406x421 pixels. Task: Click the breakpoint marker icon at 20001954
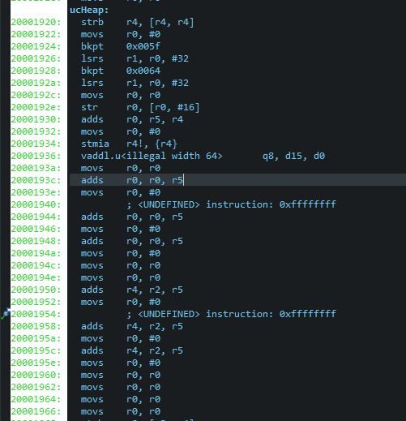[x=5, y=314]
